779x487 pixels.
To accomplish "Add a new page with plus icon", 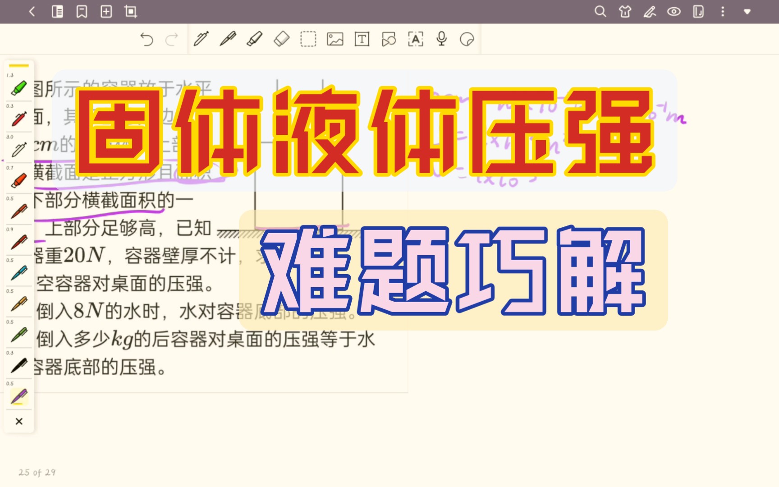I will tap(106, 12).
